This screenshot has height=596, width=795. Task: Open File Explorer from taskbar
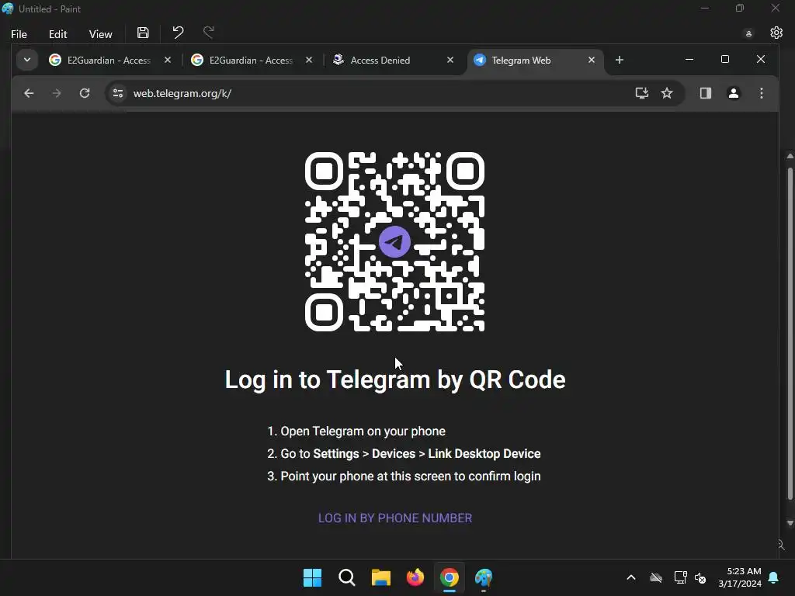click(x=380, y=577)
